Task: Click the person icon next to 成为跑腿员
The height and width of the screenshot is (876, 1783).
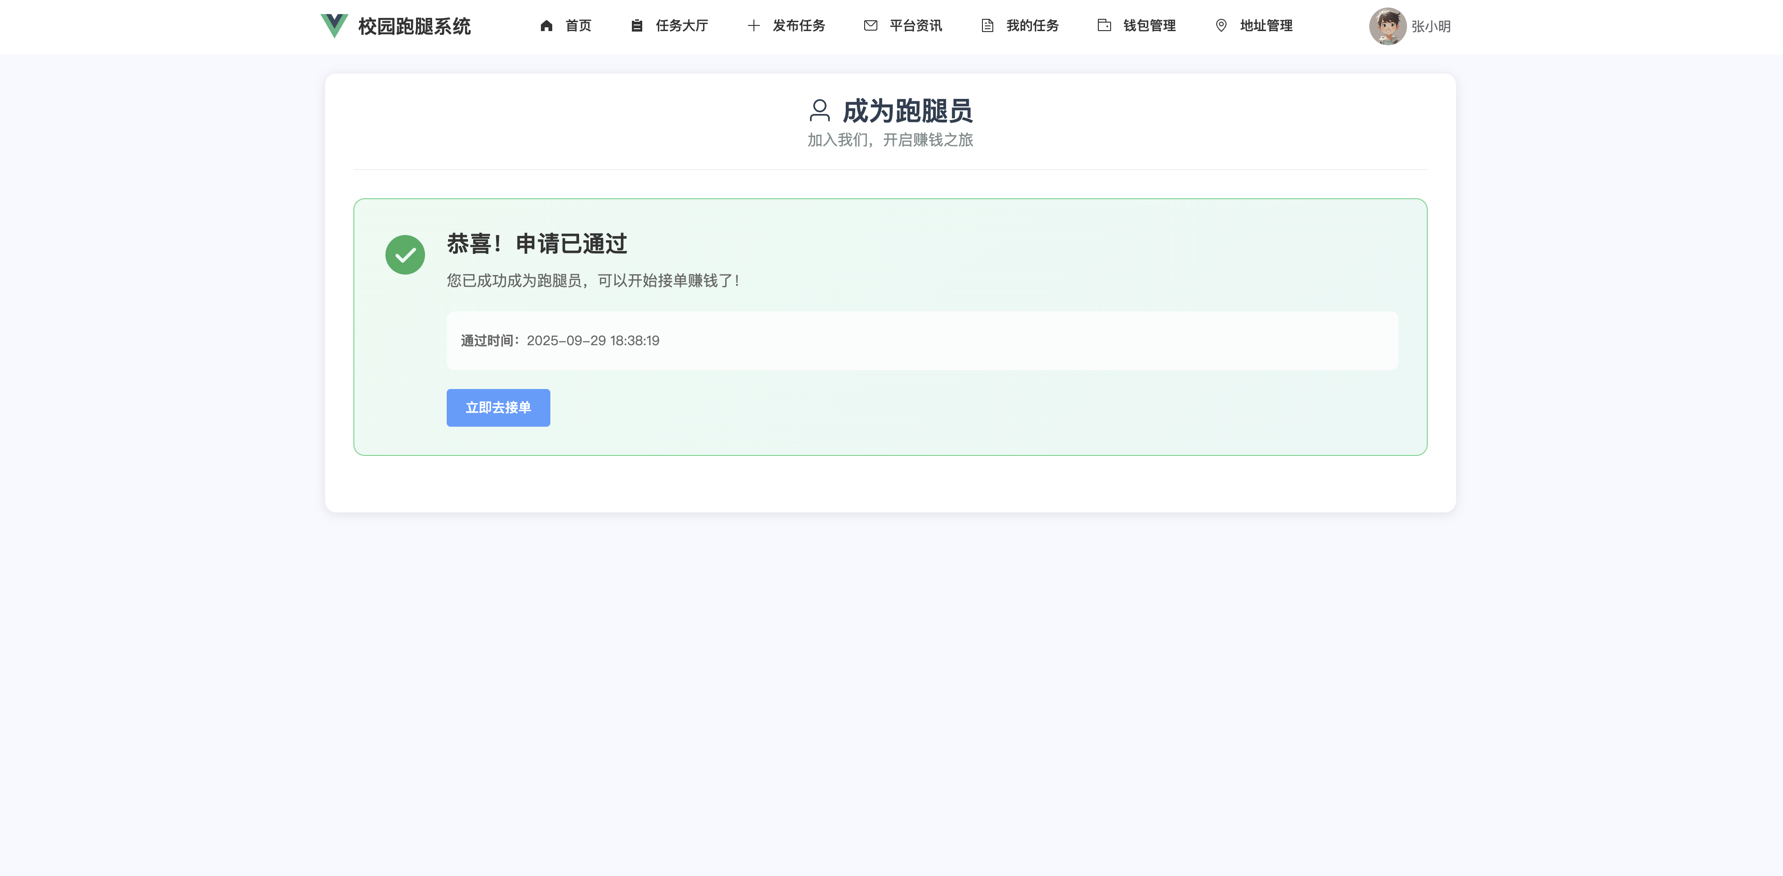Action: (x=819, y=111)
